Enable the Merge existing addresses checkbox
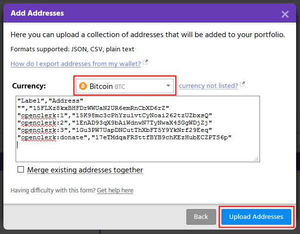The image size is (300, 234). [20, 170]
